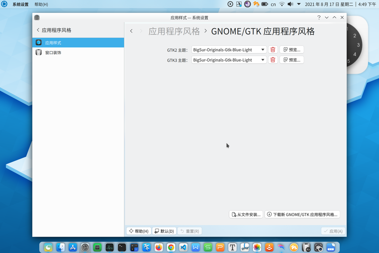Click the back arrow in content header
379x253 pixels.
tap(131, 31)
